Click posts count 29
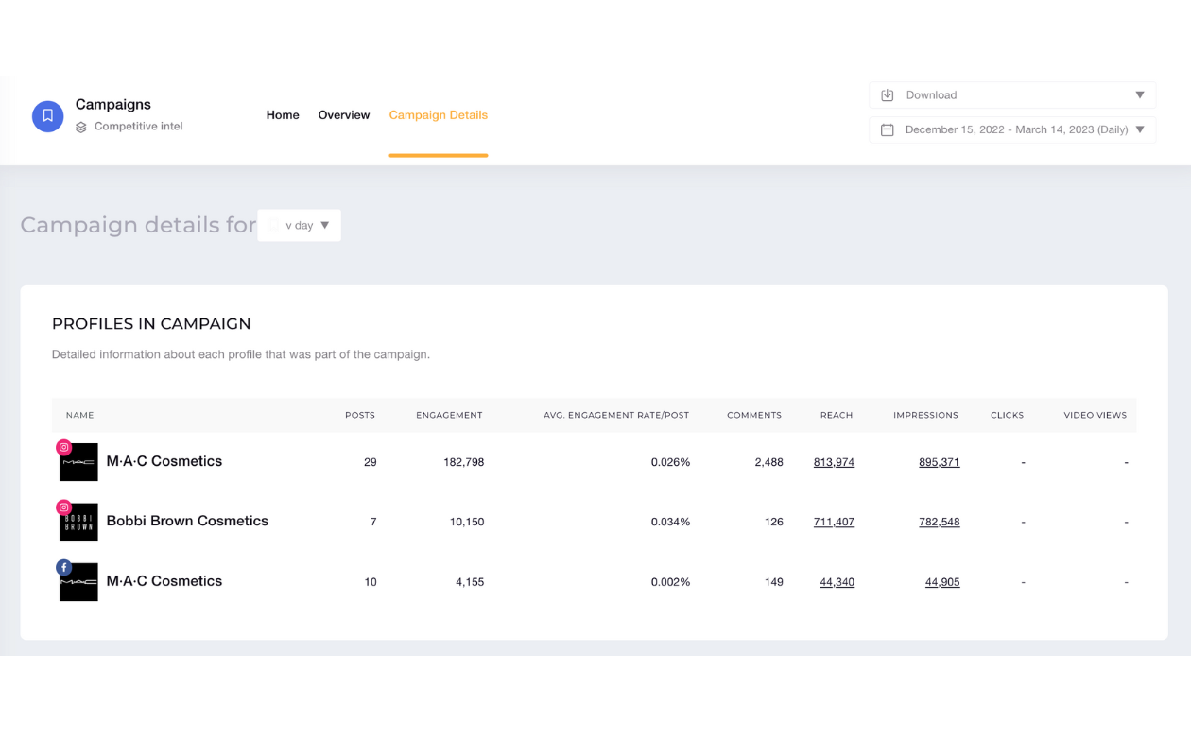Image resolution: width=1191 pixels, height=756 pixels. [371, 462]
